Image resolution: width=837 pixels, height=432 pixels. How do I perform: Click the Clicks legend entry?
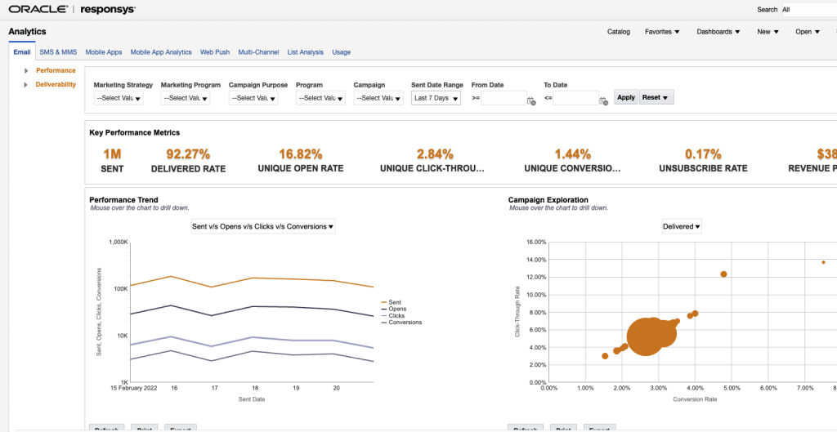pos(392,316)
